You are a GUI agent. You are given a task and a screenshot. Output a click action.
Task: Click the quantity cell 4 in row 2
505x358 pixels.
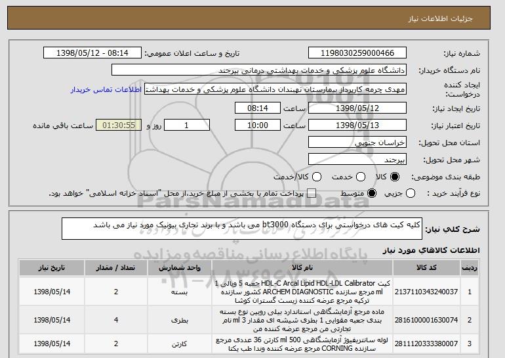116,320
